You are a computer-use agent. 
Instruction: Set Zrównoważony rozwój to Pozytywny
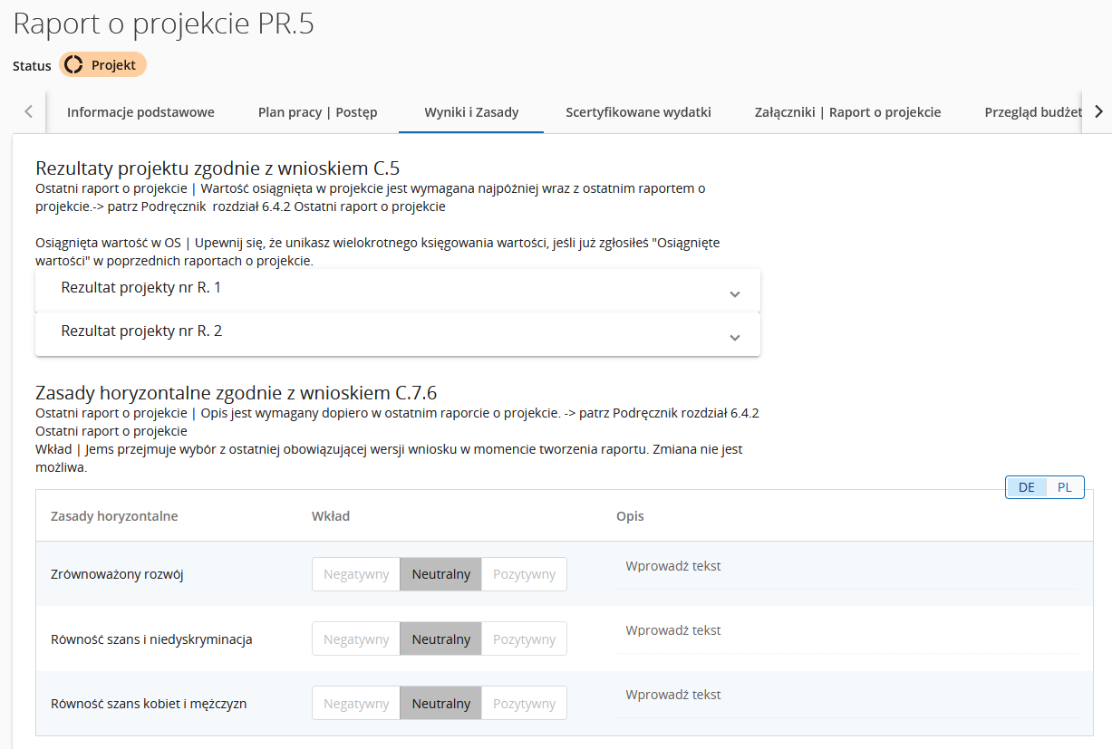524,574
